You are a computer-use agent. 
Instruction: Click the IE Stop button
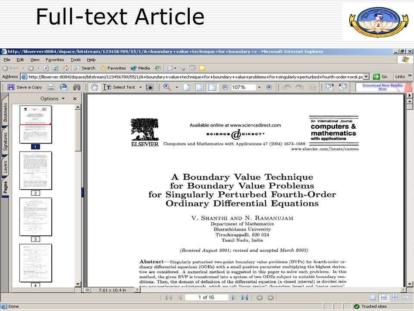coord(46,68)
